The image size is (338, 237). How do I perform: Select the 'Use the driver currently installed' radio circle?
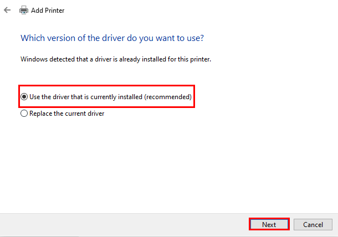[24, 97]
